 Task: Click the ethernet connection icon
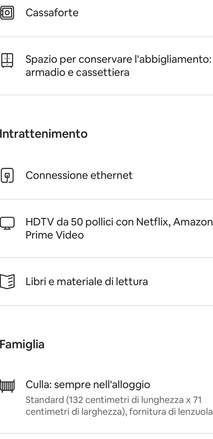coord(7,175)
